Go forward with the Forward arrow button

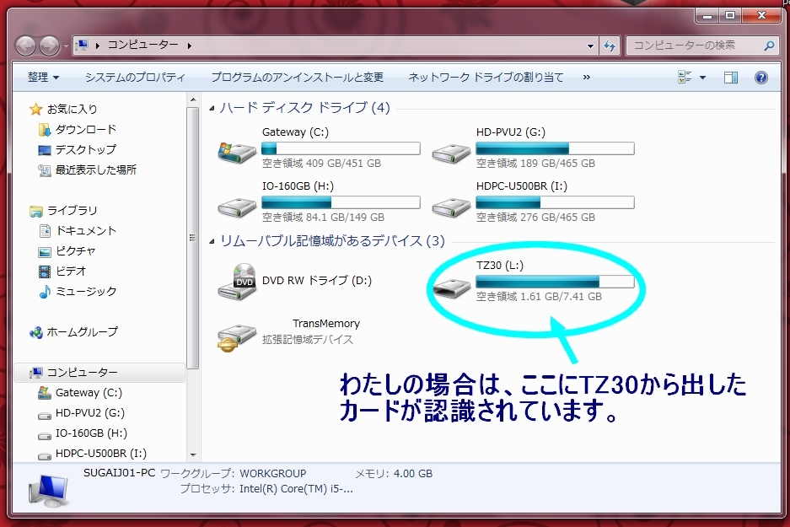tap(50, 46)
